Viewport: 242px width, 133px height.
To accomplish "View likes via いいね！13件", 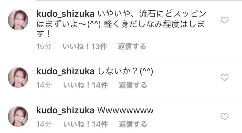I will click(x=85, y=46).
